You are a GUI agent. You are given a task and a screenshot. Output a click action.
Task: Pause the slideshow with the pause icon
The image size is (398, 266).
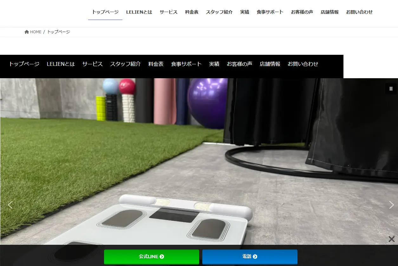(391, 89)
